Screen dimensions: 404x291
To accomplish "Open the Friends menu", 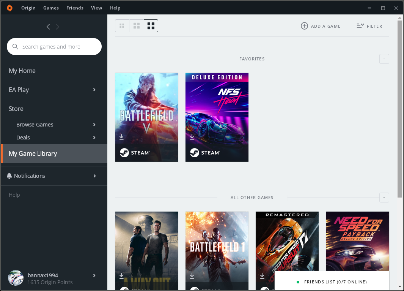I will coord(75,8).
